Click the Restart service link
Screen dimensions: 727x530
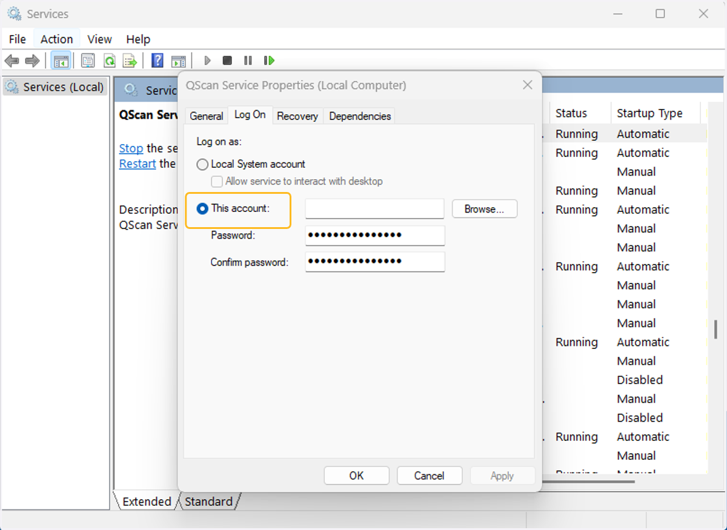coord(138,164)
